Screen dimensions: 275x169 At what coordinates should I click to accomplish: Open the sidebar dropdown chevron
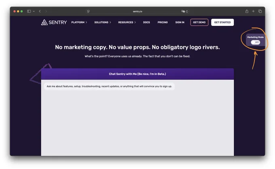pos(34,11)
